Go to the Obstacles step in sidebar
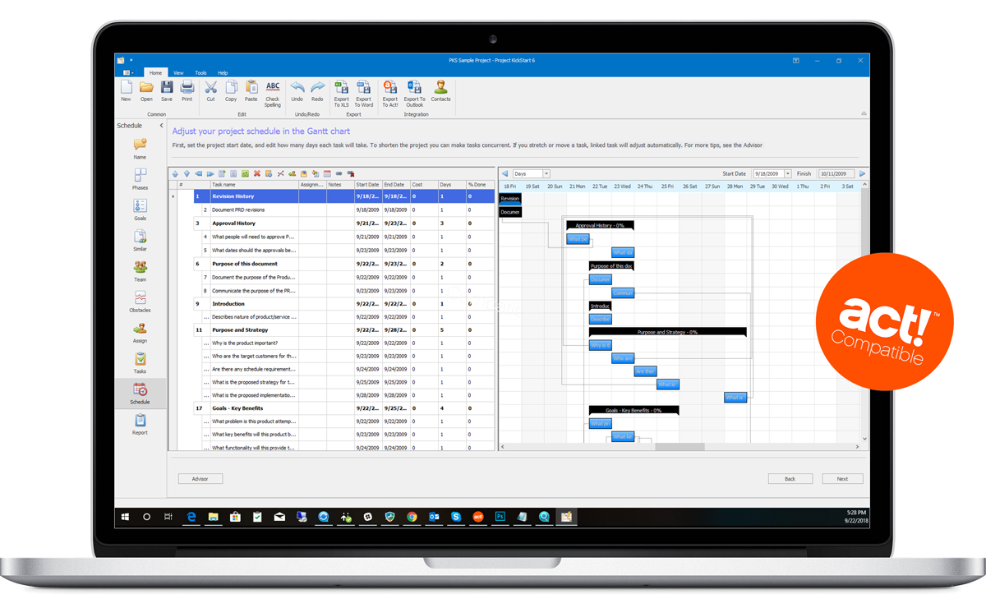Image resolution: width=986 pixels, height=608 pixels. (141, 302)
